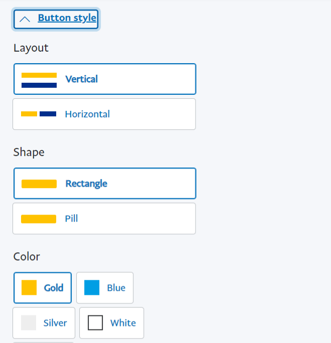Choose the Pill shape label
The width and height of the screenshot is (331, 343).
point(71,219)
